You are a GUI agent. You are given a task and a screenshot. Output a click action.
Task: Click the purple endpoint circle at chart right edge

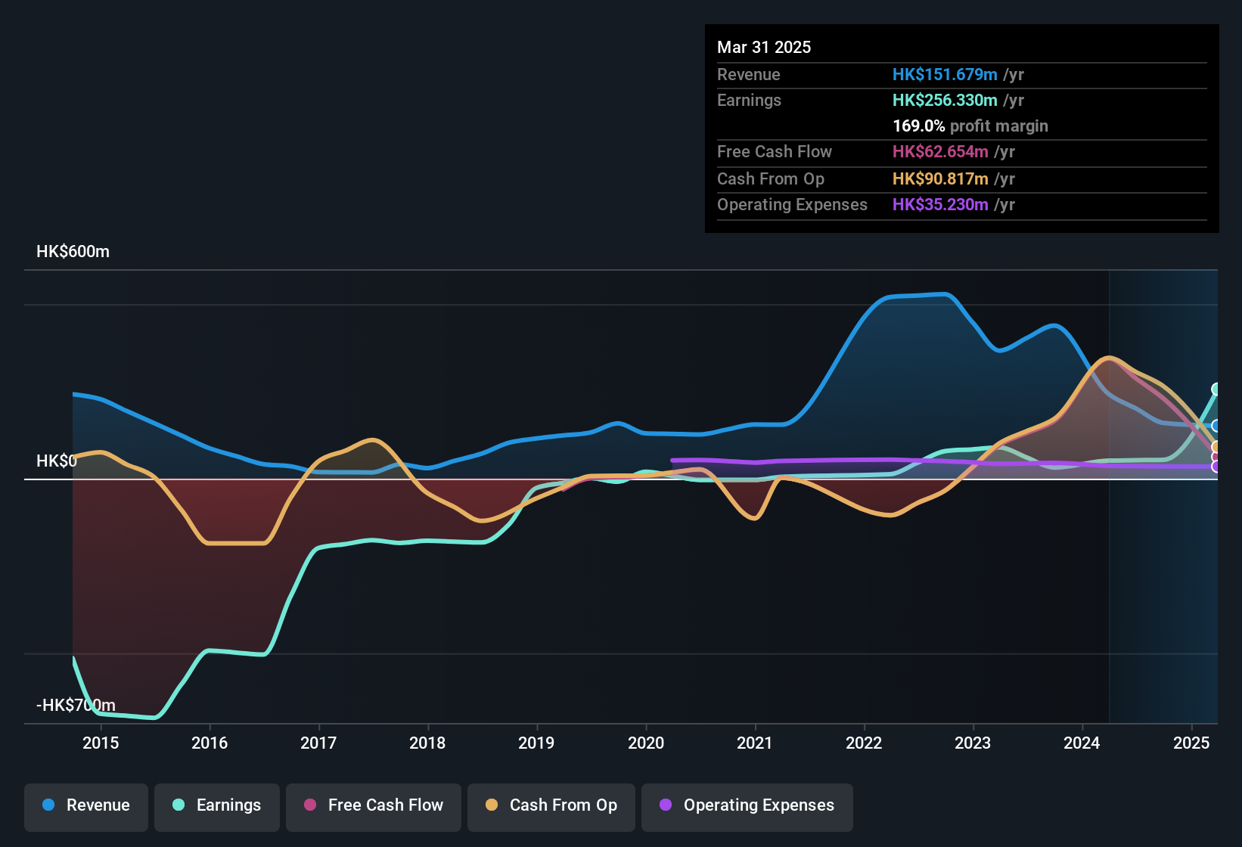click(x=1216, y=467)
